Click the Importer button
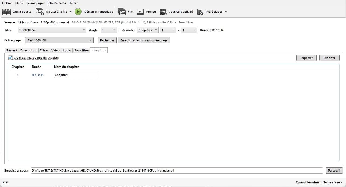 click(306, 58)
